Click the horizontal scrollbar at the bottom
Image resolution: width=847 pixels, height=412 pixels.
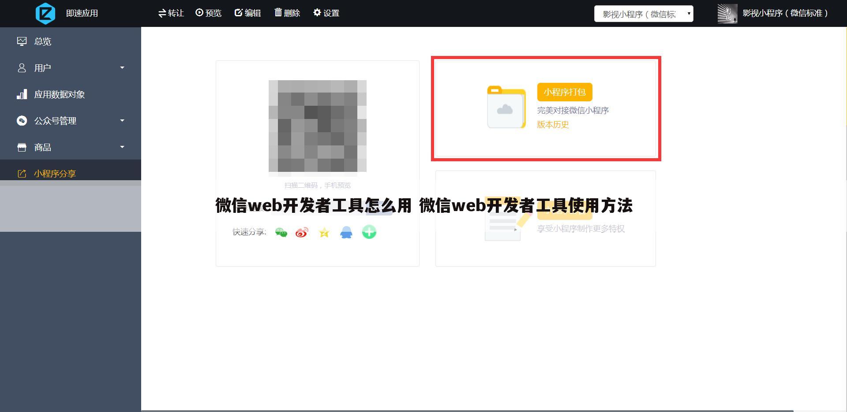467,411
